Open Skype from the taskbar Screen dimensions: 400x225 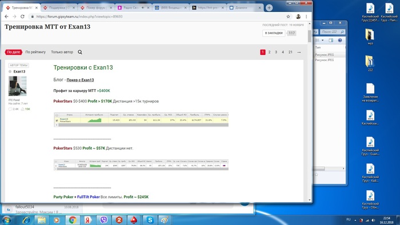150,220
